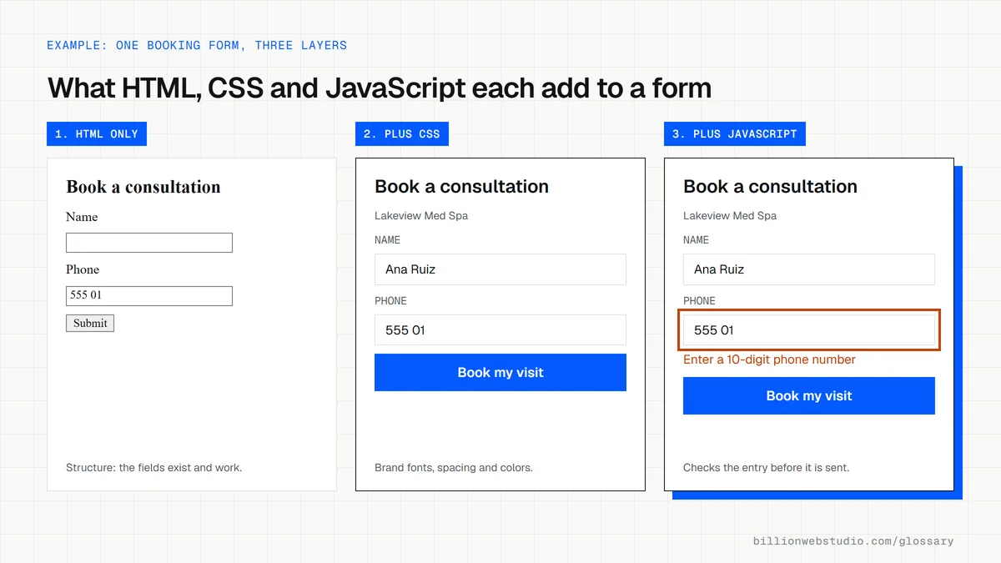
Task: Click the 'PHONE' label in Plus JavaScript form
Action: [700, 301]
